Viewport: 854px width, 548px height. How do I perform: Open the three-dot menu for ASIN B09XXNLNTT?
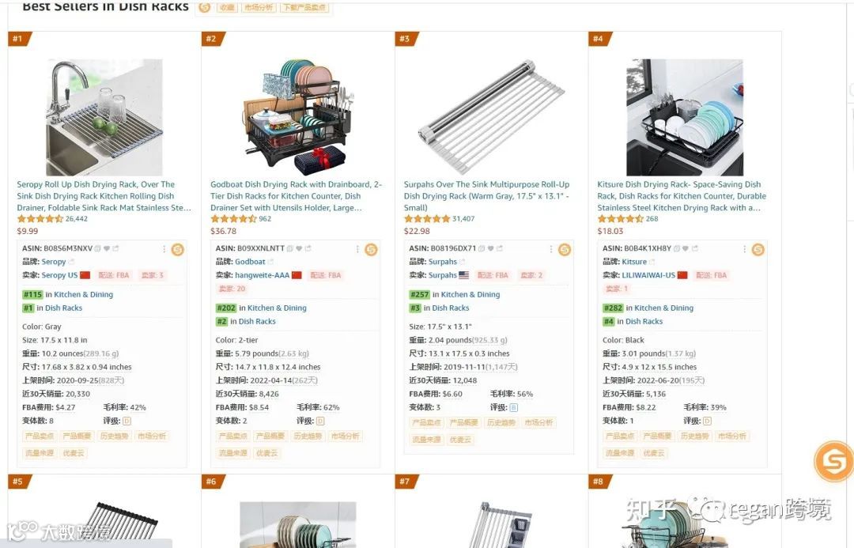click(357, 249)
